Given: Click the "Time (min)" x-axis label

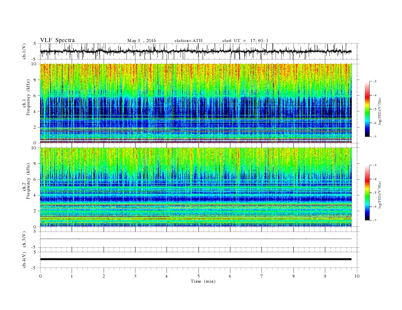Looking at the screenshot, I should click(x=203, y=281).
